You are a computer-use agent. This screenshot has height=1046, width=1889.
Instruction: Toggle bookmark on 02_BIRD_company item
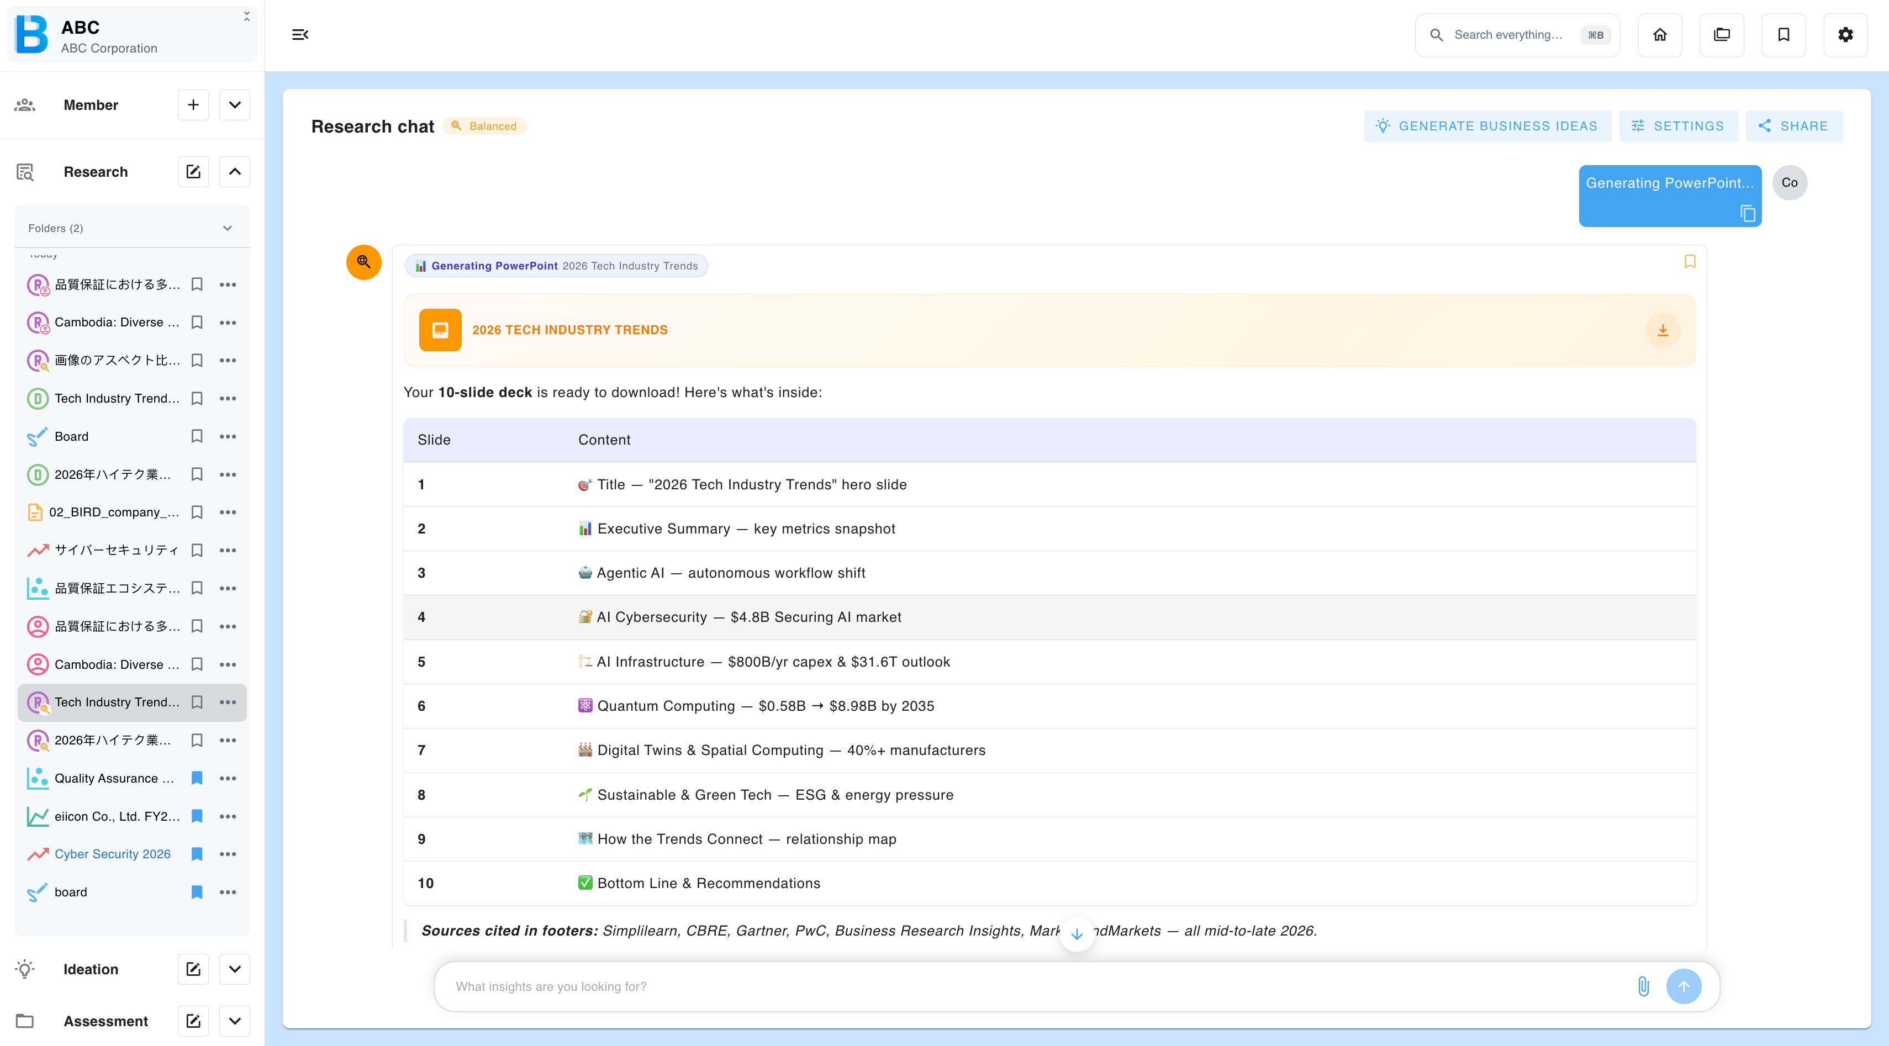point(197,513)
